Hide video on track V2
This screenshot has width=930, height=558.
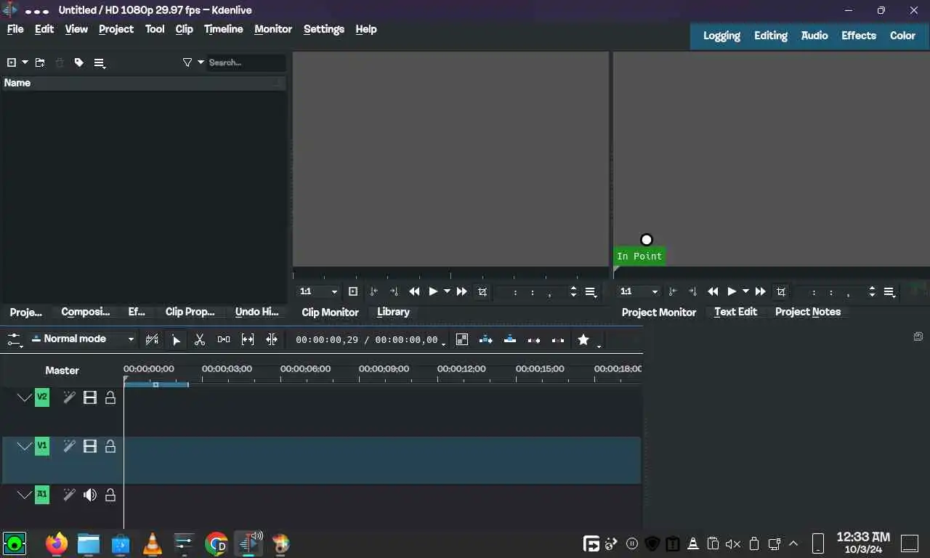pyautogui.click(x=90, y=397)
